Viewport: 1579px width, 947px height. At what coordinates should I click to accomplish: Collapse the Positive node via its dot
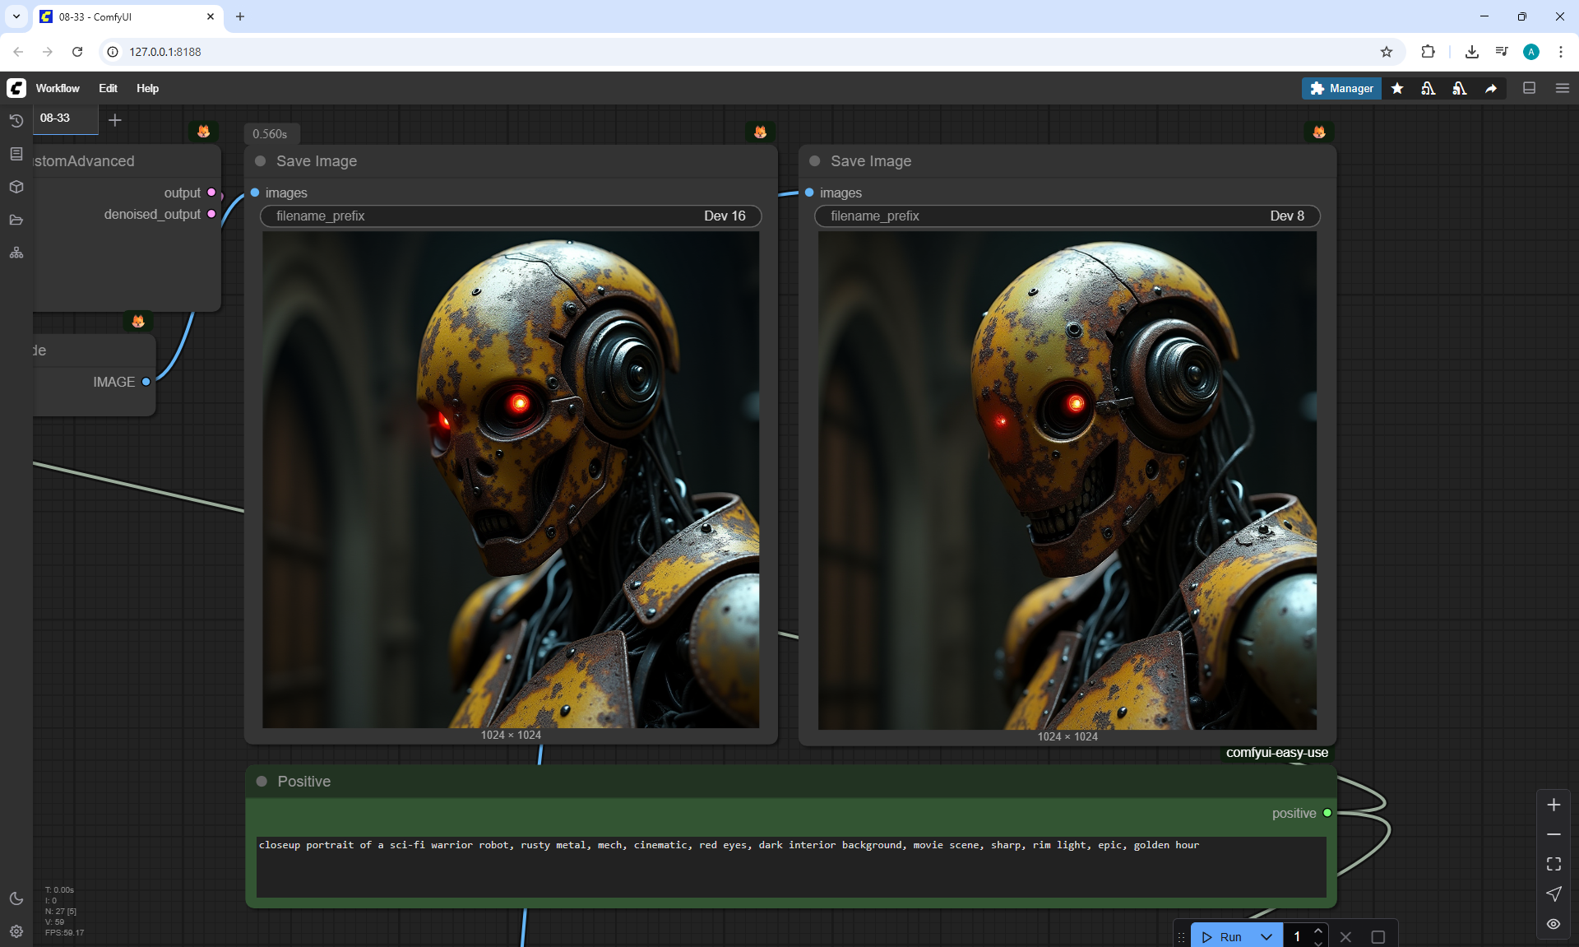pyautogui.click(x=262, y=782)
